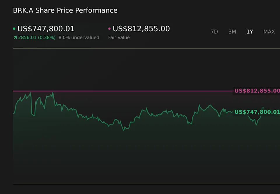This screenshot has width=280, height=194.
Task: Click the US$812,855.00 Fair Value amount
Action: [141, 29]
